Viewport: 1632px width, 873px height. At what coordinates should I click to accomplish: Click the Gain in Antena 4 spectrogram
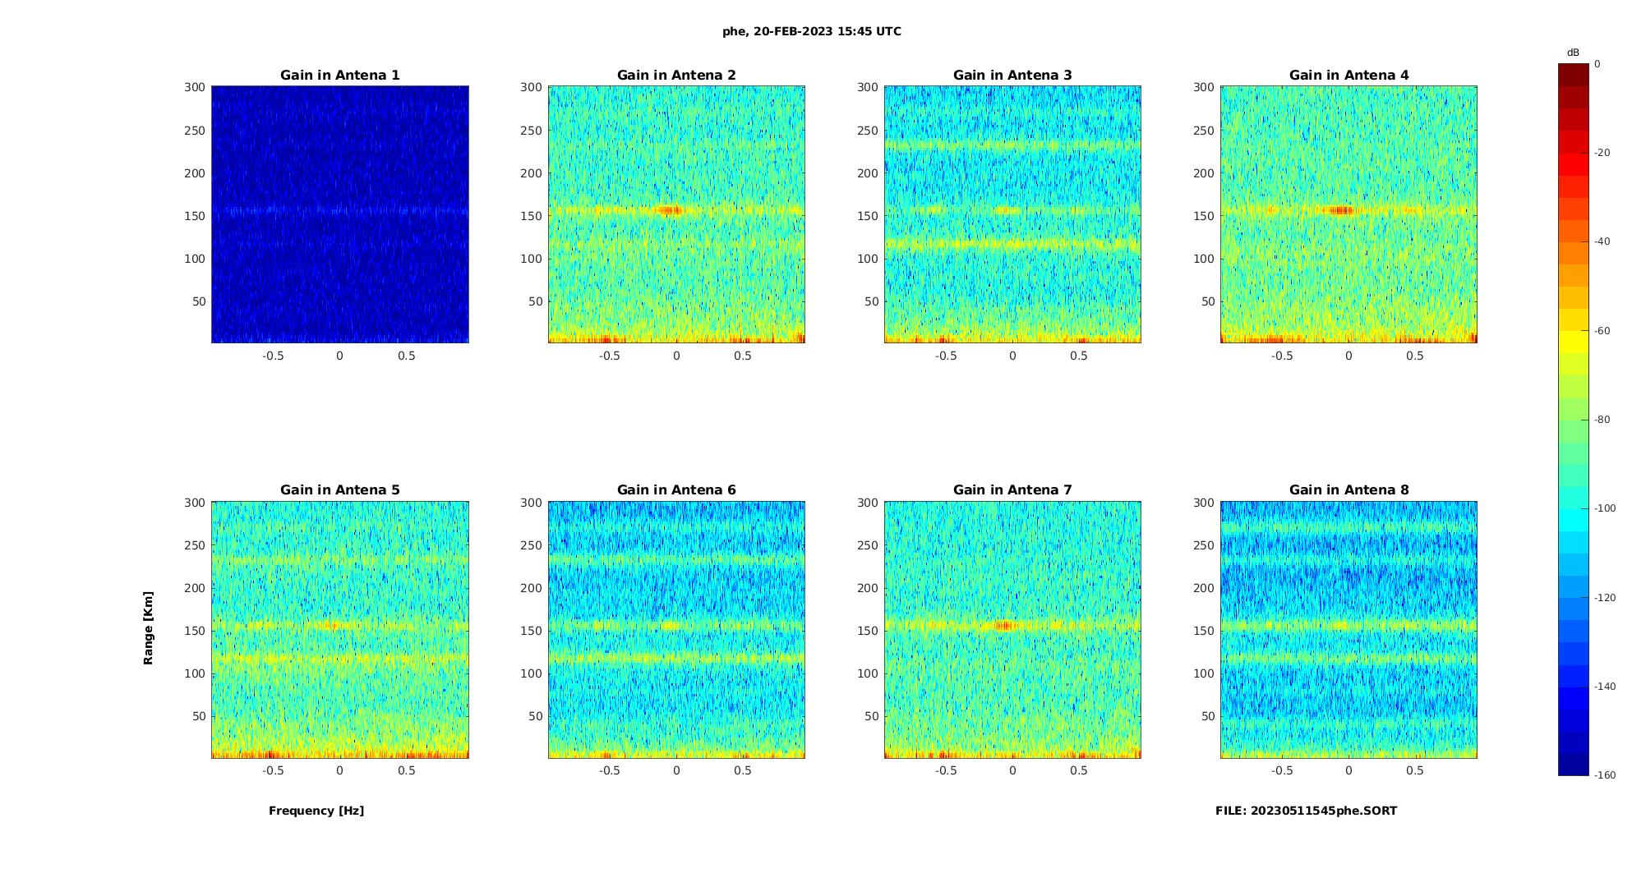point(1348,214)
